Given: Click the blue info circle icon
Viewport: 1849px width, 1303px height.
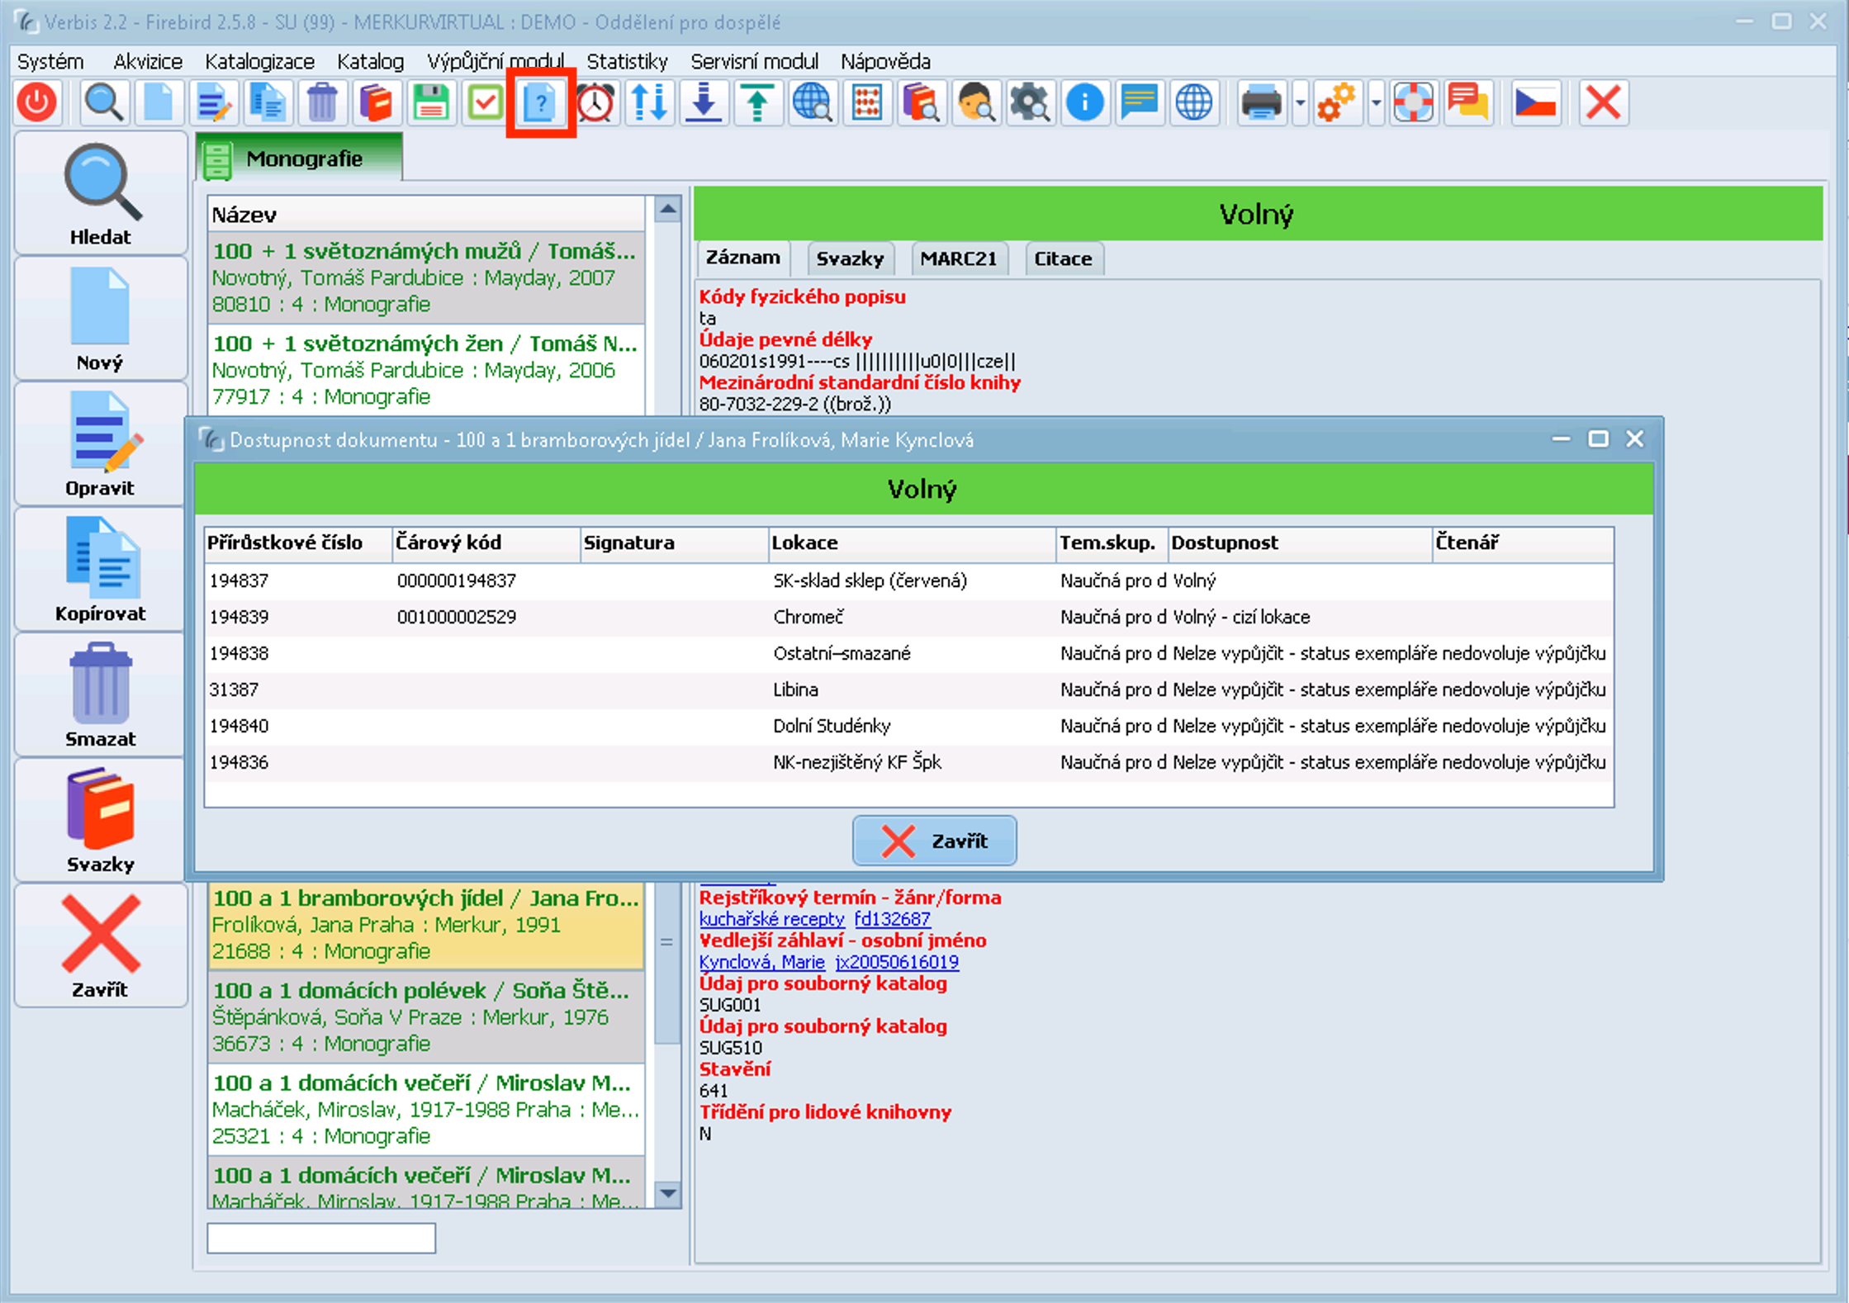Looking at the screenshot, I should pos(1085,103).
